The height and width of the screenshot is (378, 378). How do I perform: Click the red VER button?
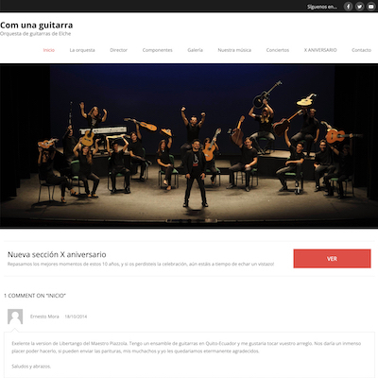tap(332, 259)
